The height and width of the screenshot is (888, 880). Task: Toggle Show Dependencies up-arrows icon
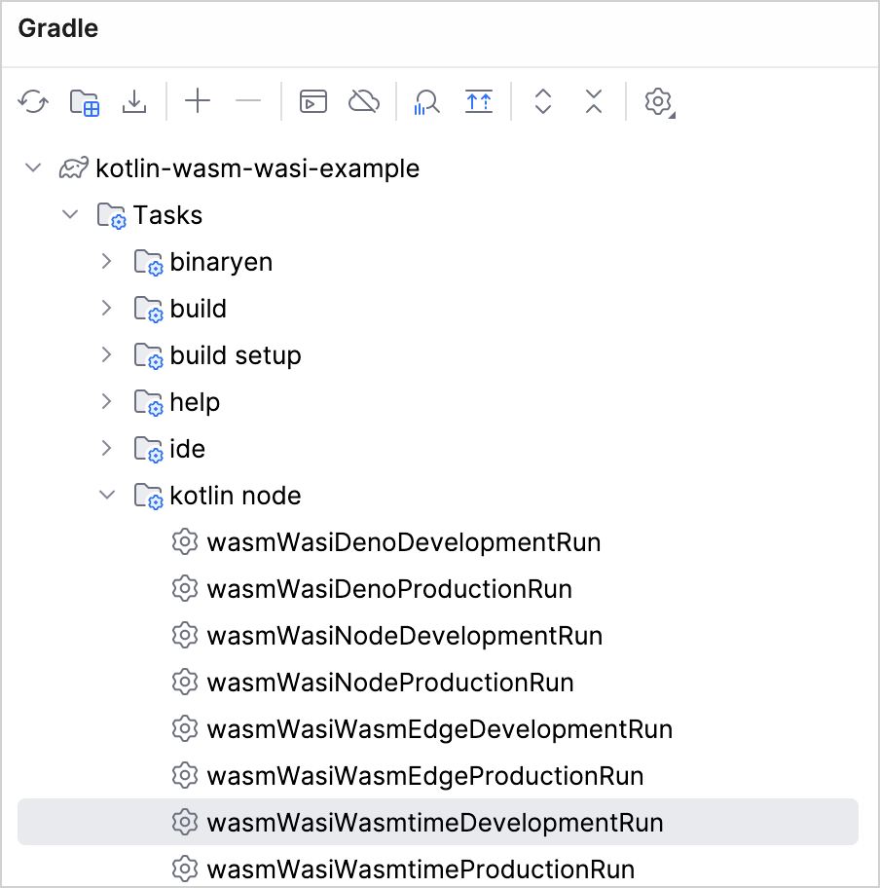pyautogui.click(x=479, y=102)
